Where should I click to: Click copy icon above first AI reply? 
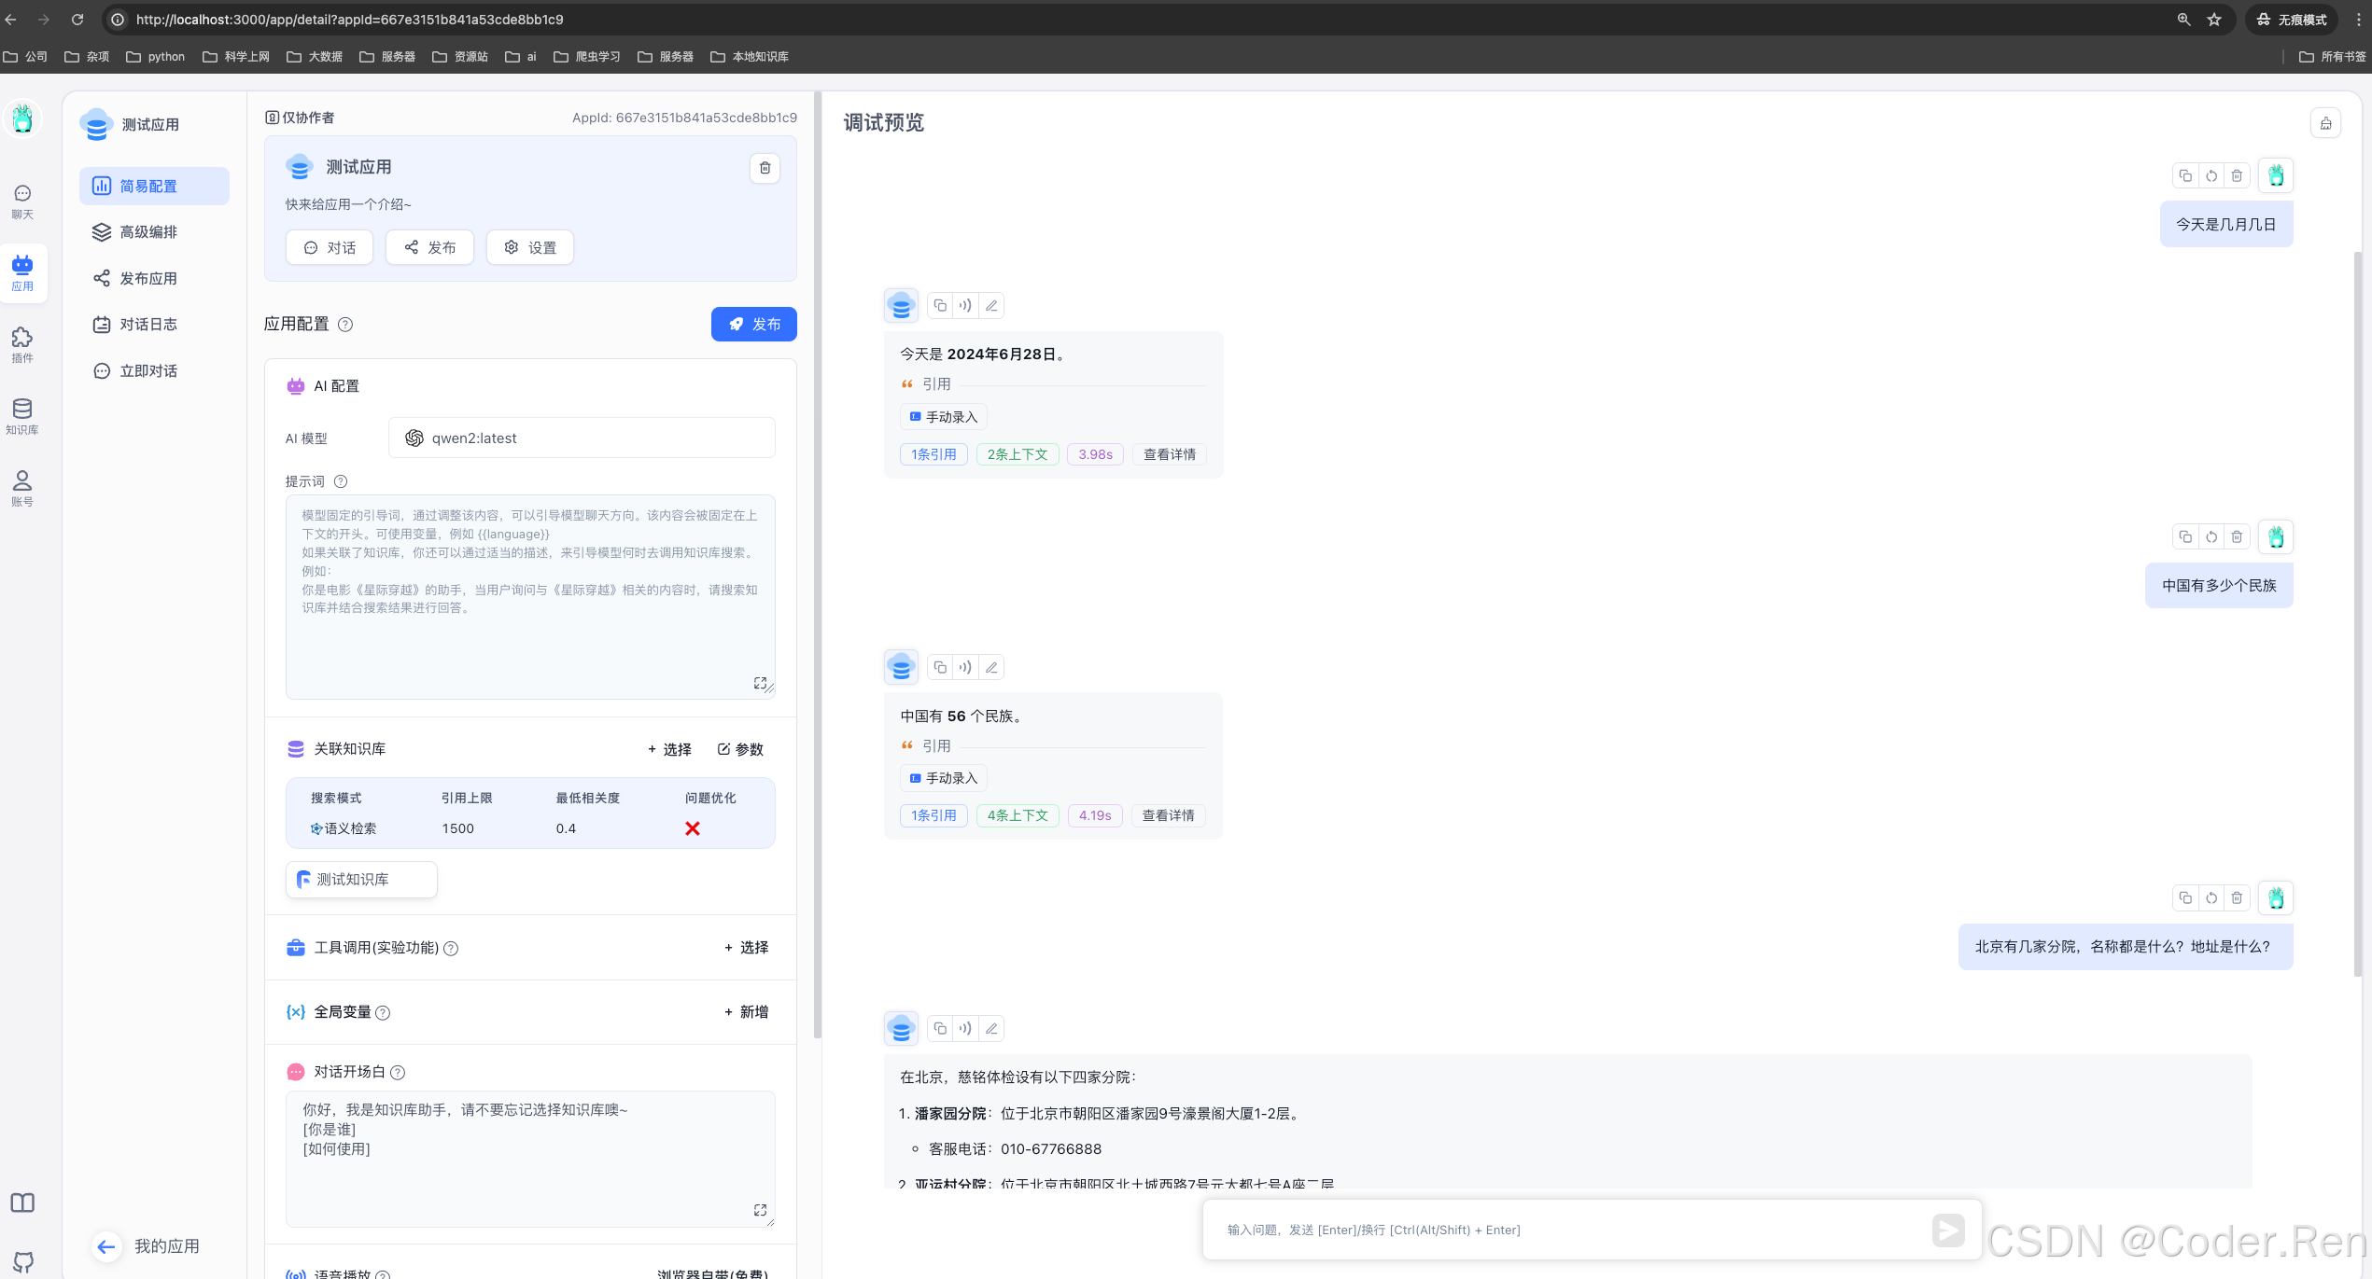[940, 305]
